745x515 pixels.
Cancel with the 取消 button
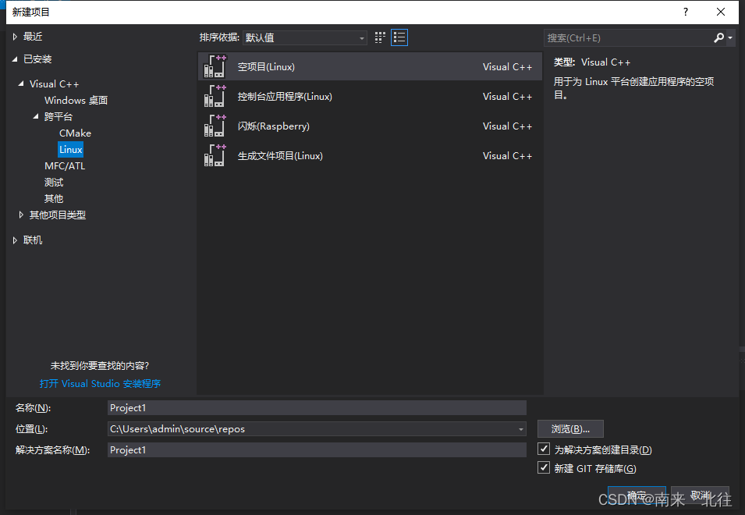pos(700,496)
